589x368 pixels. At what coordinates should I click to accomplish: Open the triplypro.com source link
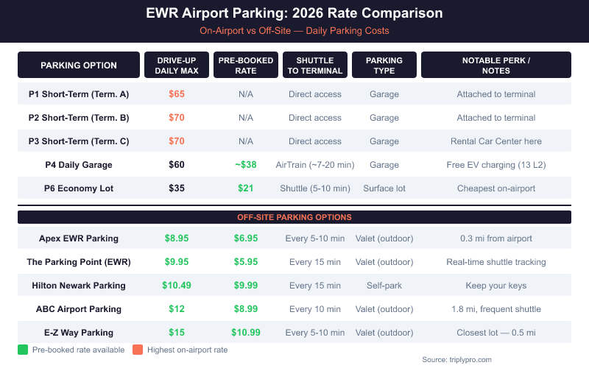456,360
